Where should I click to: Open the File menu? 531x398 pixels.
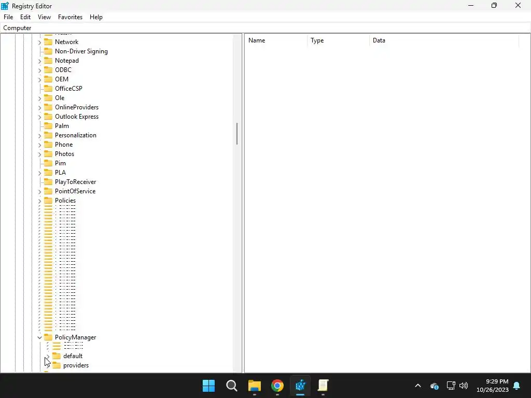pos(8,17)
